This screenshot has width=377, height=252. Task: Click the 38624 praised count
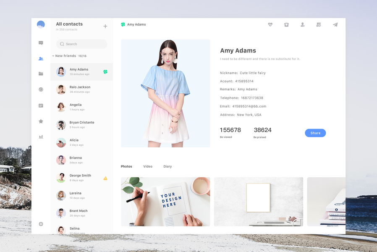262,130
